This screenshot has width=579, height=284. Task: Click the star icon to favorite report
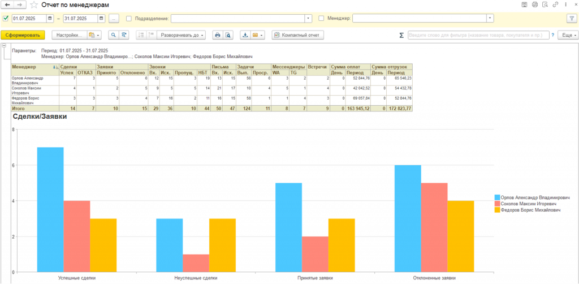coord(34,5)
